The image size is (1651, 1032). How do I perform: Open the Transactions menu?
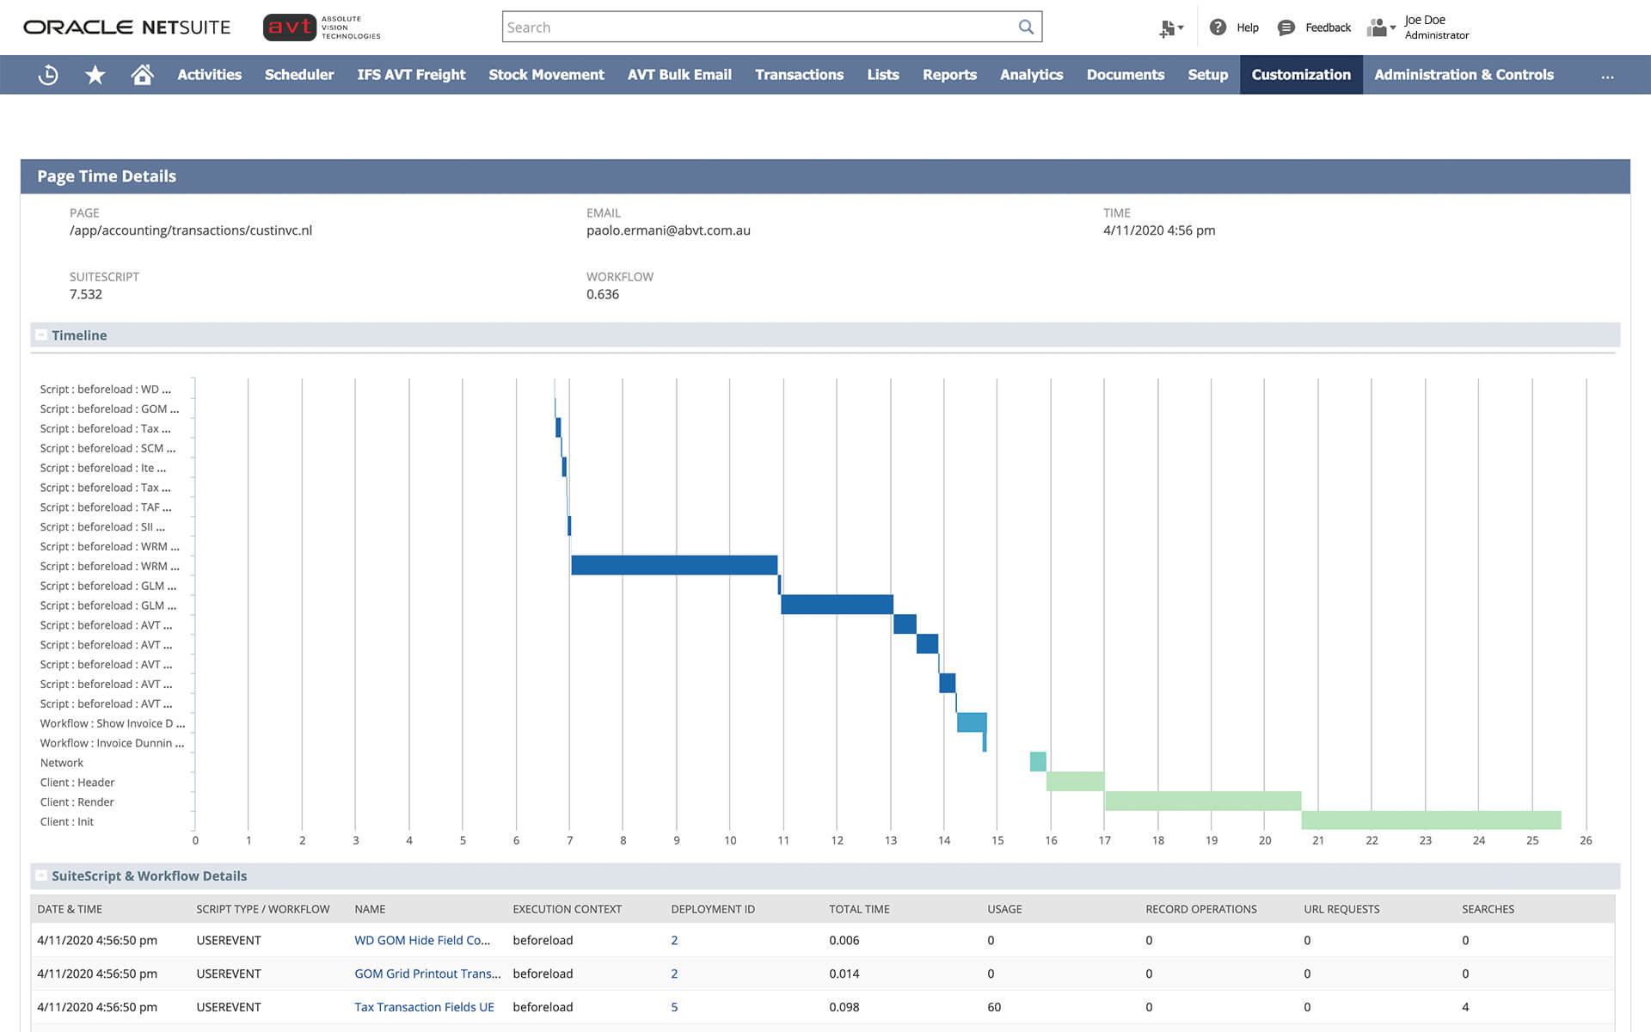click(x=799, y=75)
